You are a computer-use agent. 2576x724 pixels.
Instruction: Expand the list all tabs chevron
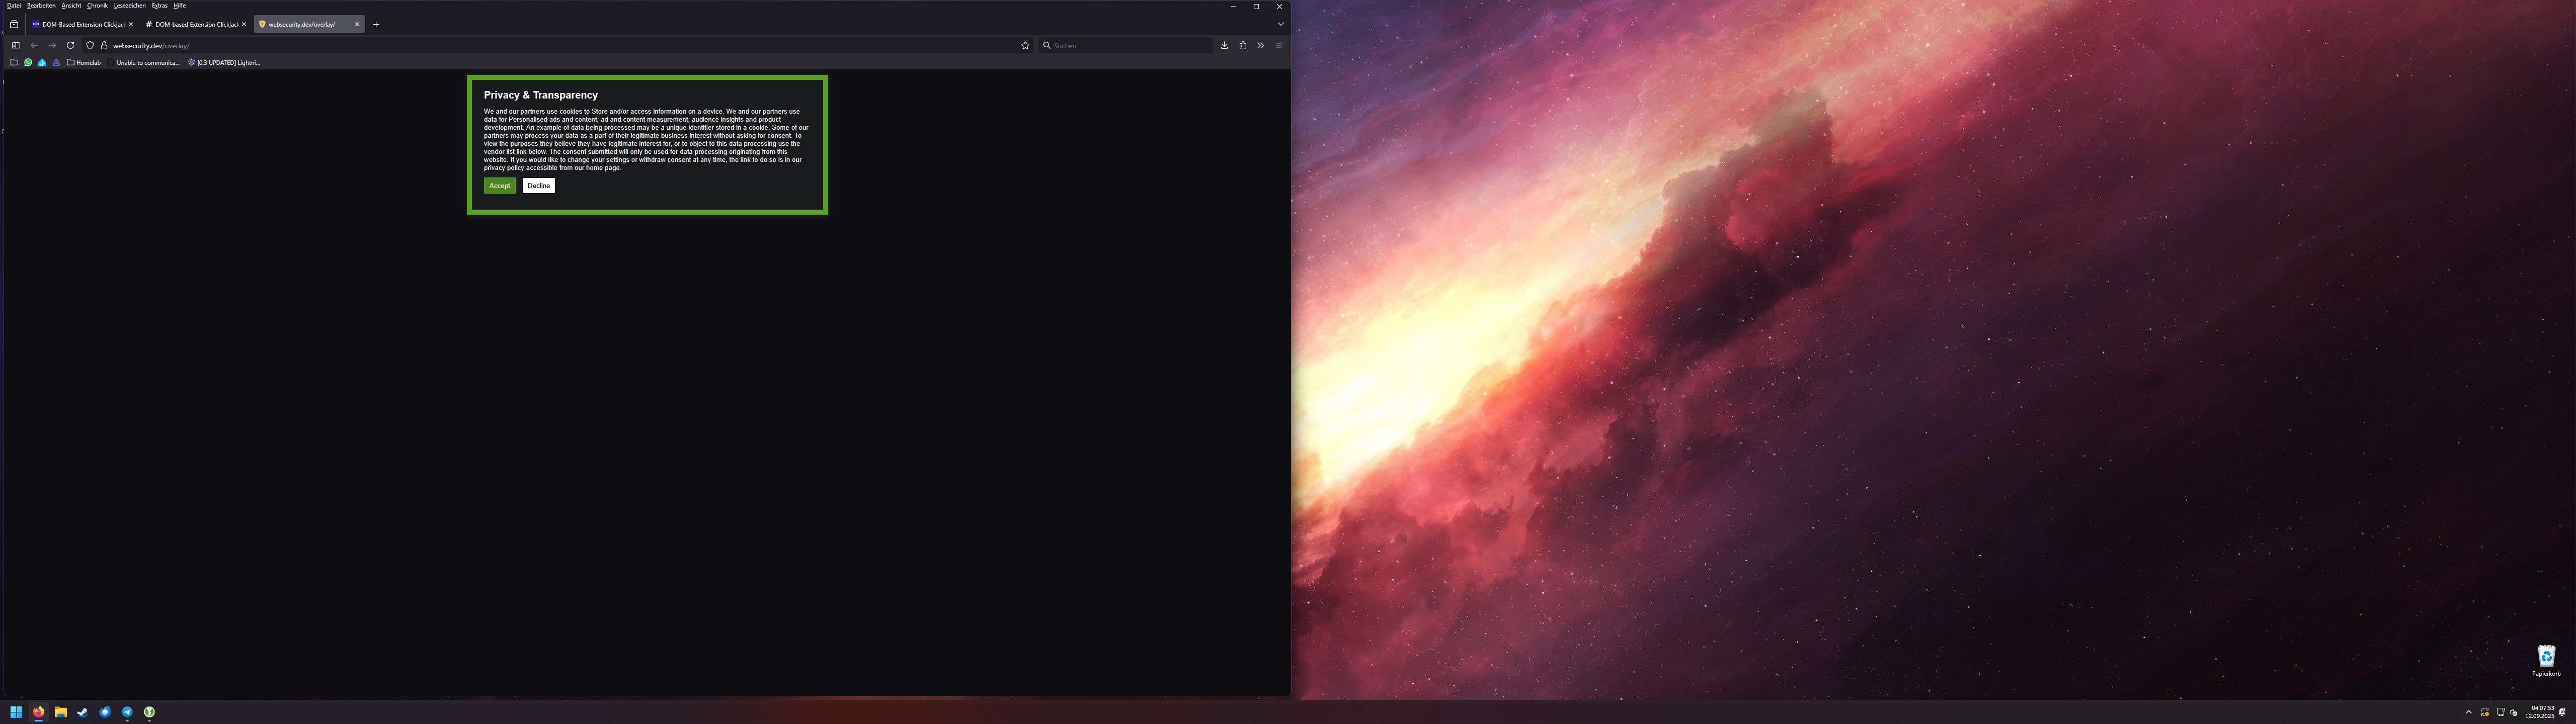click(x=1280, y=24)
